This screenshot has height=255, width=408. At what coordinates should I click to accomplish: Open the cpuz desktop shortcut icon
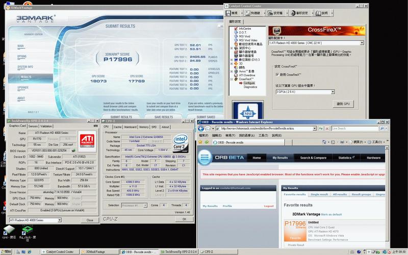click(9, 229)
